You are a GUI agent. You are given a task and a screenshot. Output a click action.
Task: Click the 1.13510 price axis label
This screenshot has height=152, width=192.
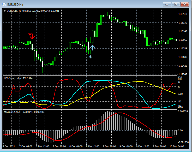(x=183, y=14)
